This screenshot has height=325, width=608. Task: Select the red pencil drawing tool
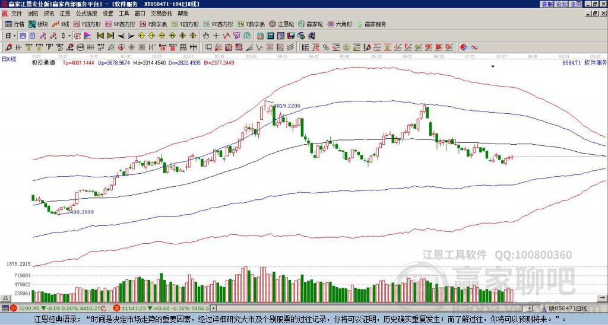[8, 47]
